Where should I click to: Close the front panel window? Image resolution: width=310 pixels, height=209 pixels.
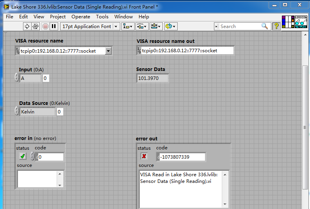pos(300,5)
